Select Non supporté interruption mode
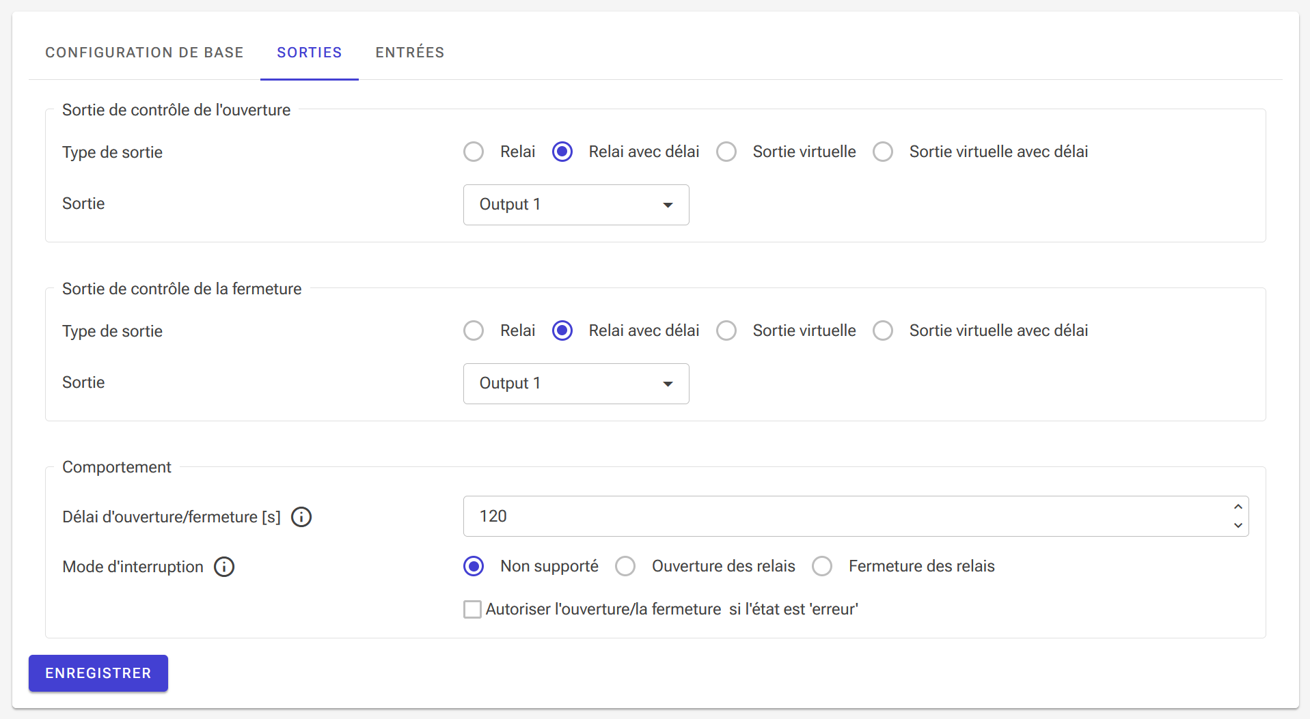Viewport: 1310px width, 719px height. point(474,566)
